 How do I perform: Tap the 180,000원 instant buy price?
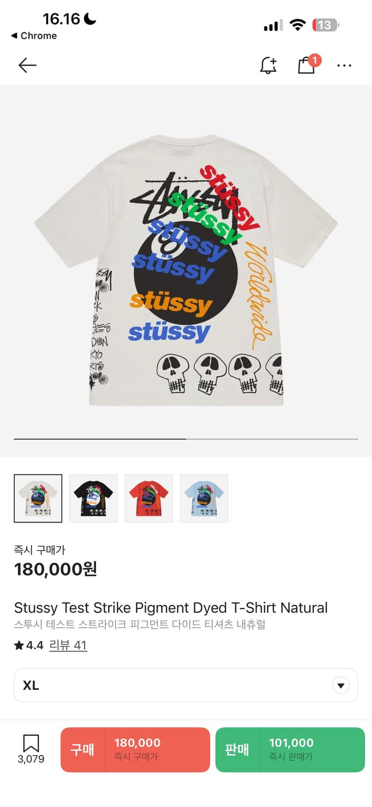pyautogui.click(x=55, y=569)
